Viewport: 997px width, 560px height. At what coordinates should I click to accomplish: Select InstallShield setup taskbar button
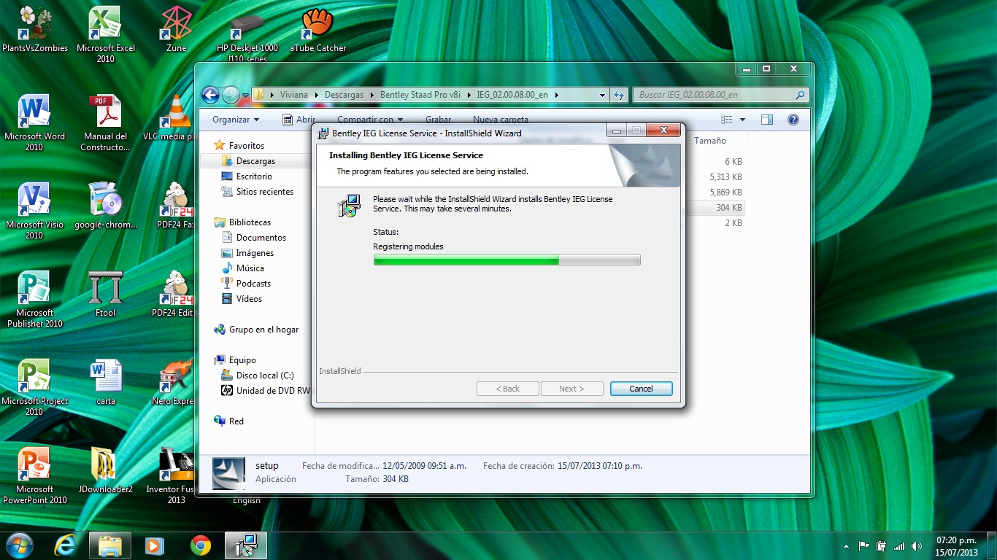point(246,545)
